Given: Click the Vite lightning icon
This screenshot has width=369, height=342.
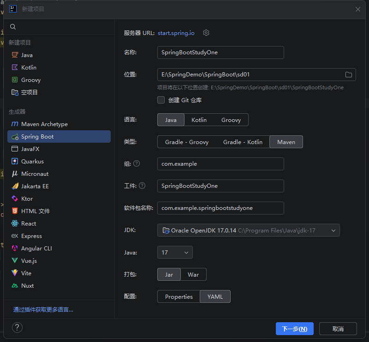Looking at the screenshot, I should (x=15, y=273).
